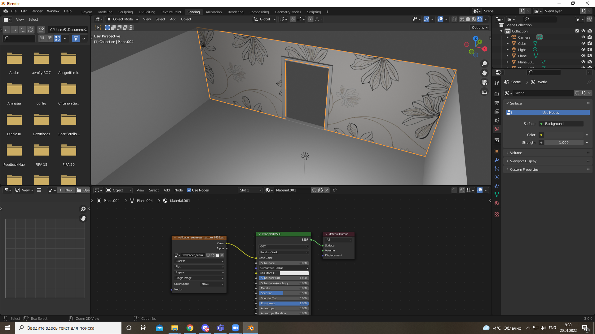This screenshot has width=595, height=334.
Task: Unlink Material.001 with the X button
Action: pyautogui.click(x=327, y=190)
